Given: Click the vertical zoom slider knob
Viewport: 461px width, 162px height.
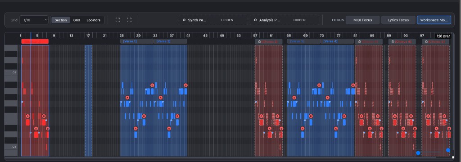Looking at the screenshot, I should [x=448, y=150].
